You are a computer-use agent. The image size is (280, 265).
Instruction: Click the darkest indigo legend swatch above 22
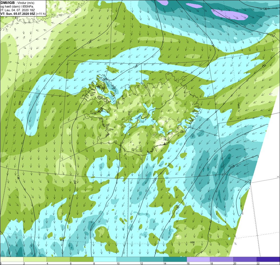pos(268,259)
